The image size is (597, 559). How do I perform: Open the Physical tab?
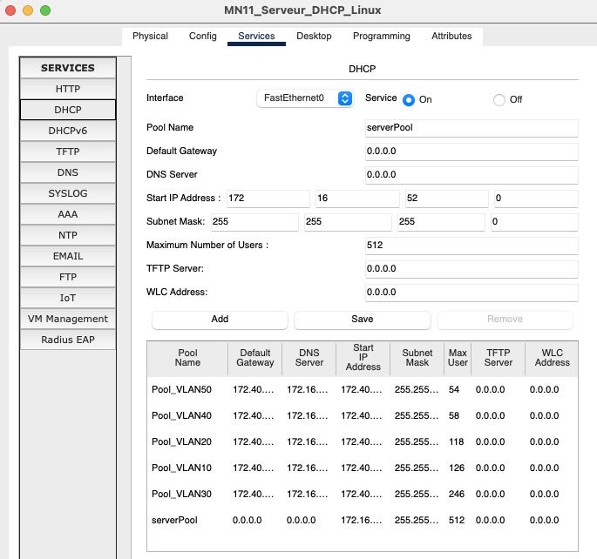coord(150,36)
